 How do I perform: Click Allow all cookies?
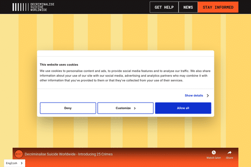click(x=183, y=108)
